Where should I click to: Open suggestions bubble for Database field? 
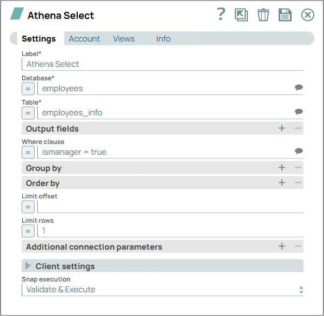[299, 87]
